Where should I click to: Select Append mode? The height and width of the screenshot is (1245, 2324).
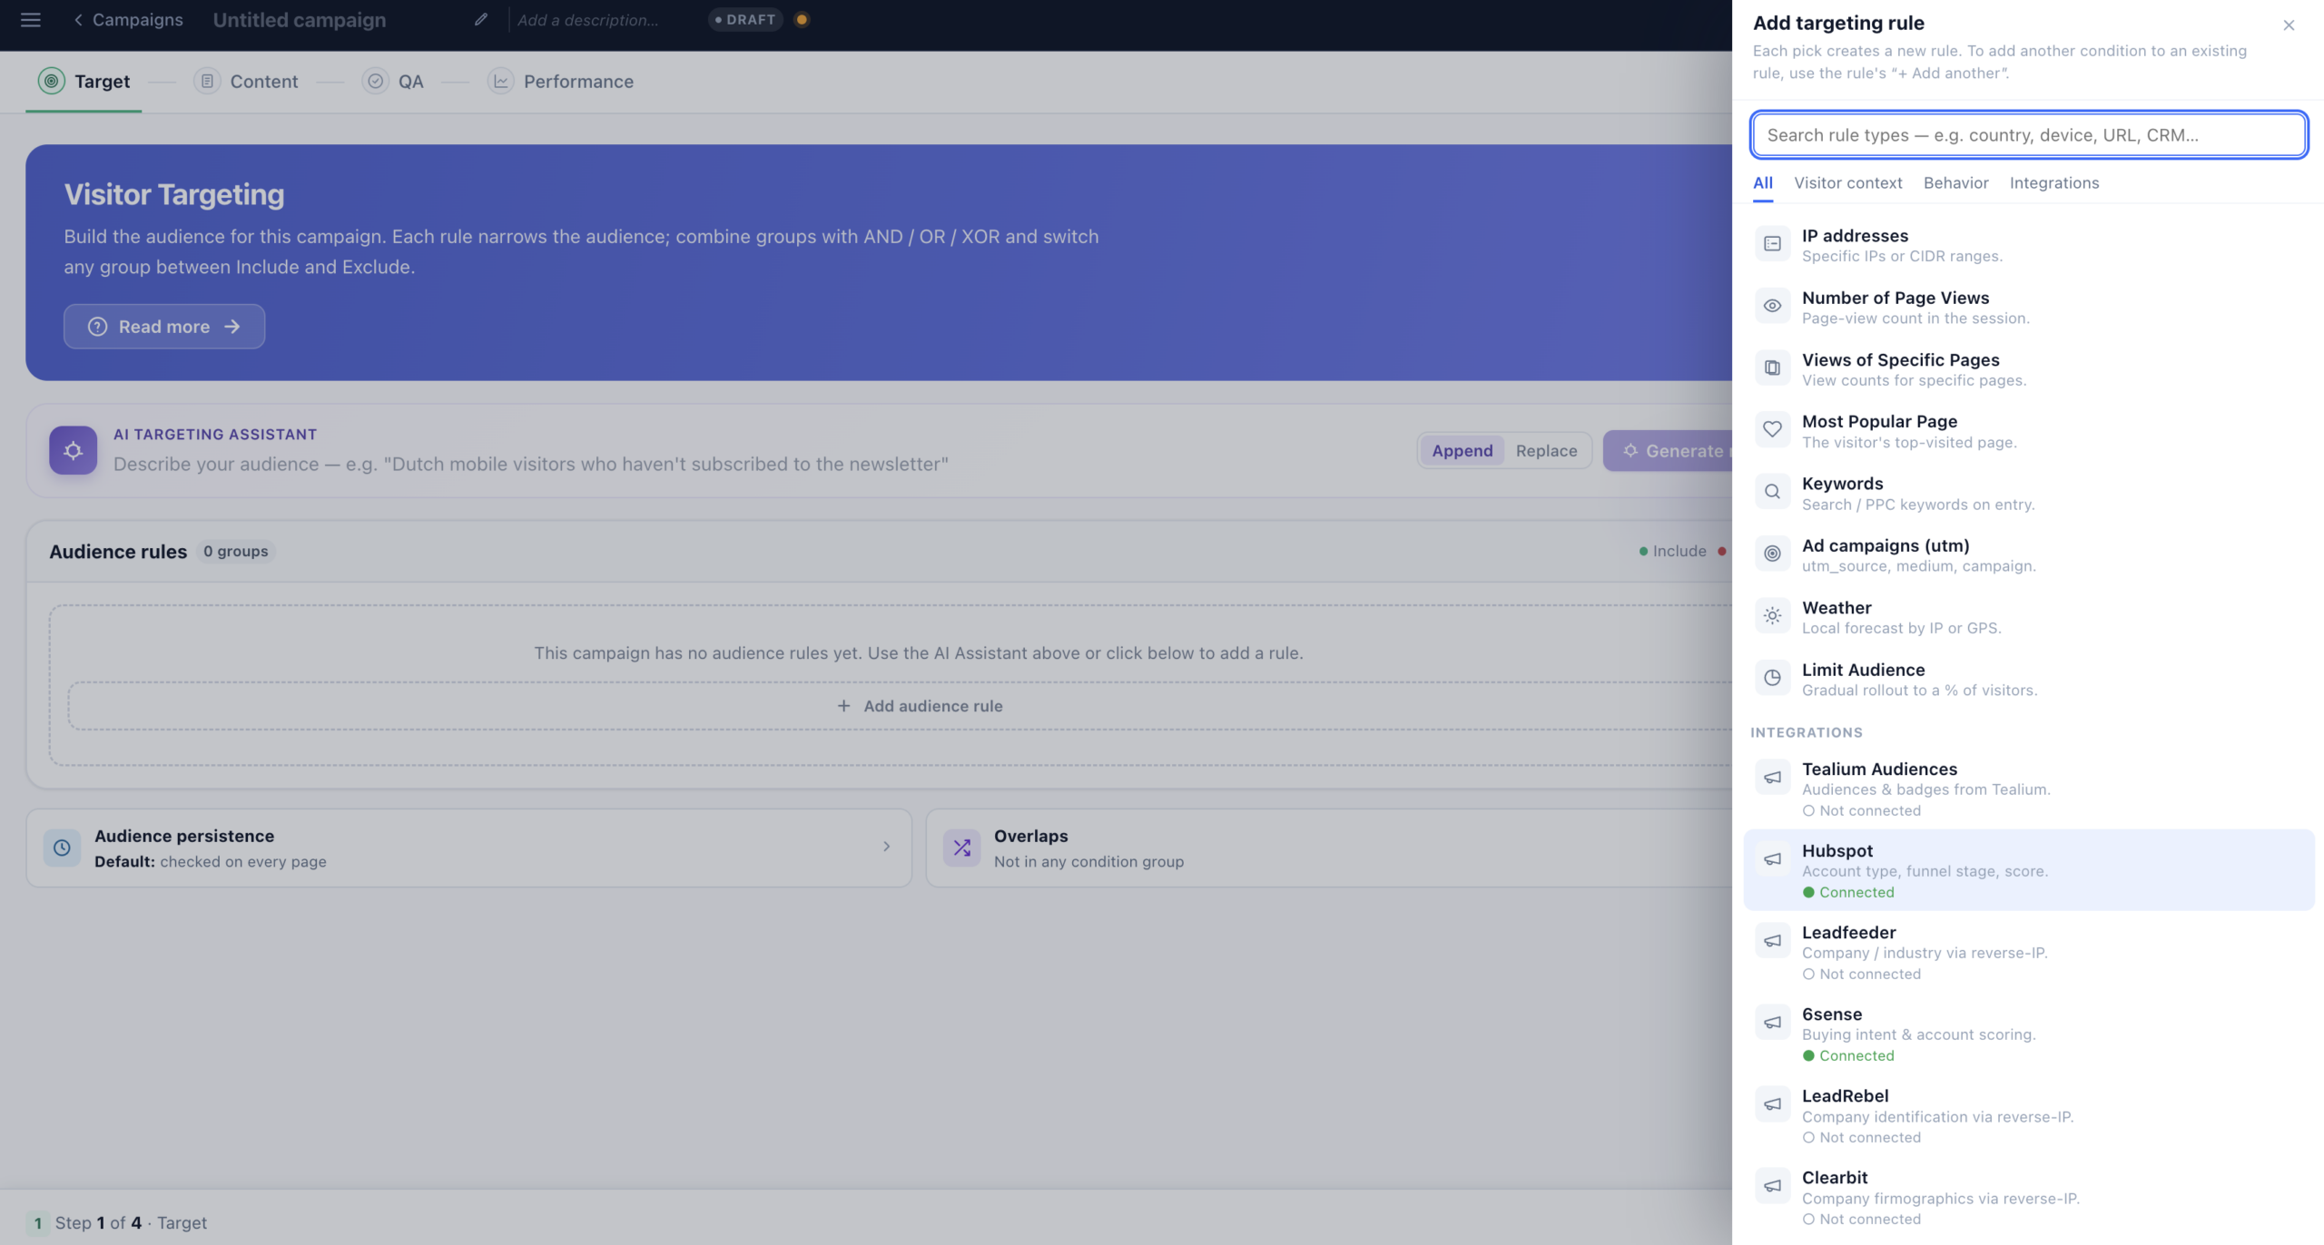point(1462,451)
